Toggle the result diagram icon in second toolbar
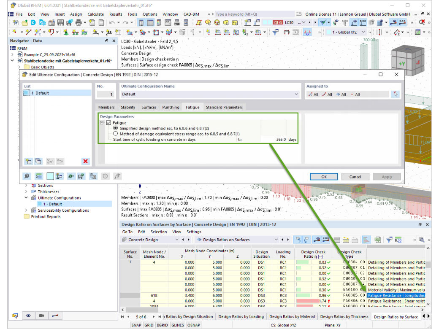The width and height of the screenshot is (439, 329). point(307,32)
